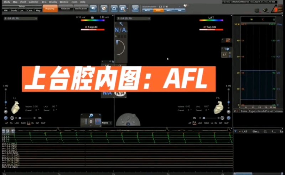Open the Display menu

coord(53,2)
